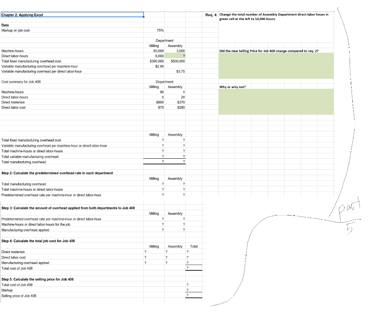The width and height of the screenshot is (385, 323).
Task: Click the "Step 5: Calculate the selling price" heading
Action: click(x=37, y=279)
